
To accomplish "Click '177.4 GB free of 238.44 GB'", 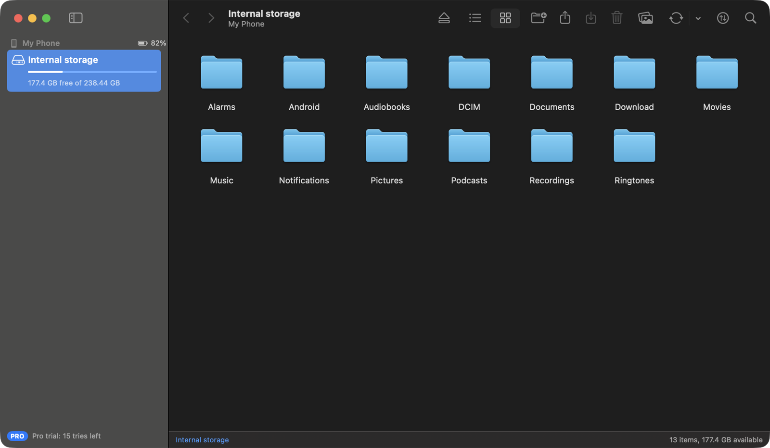I will pos(74,83).
